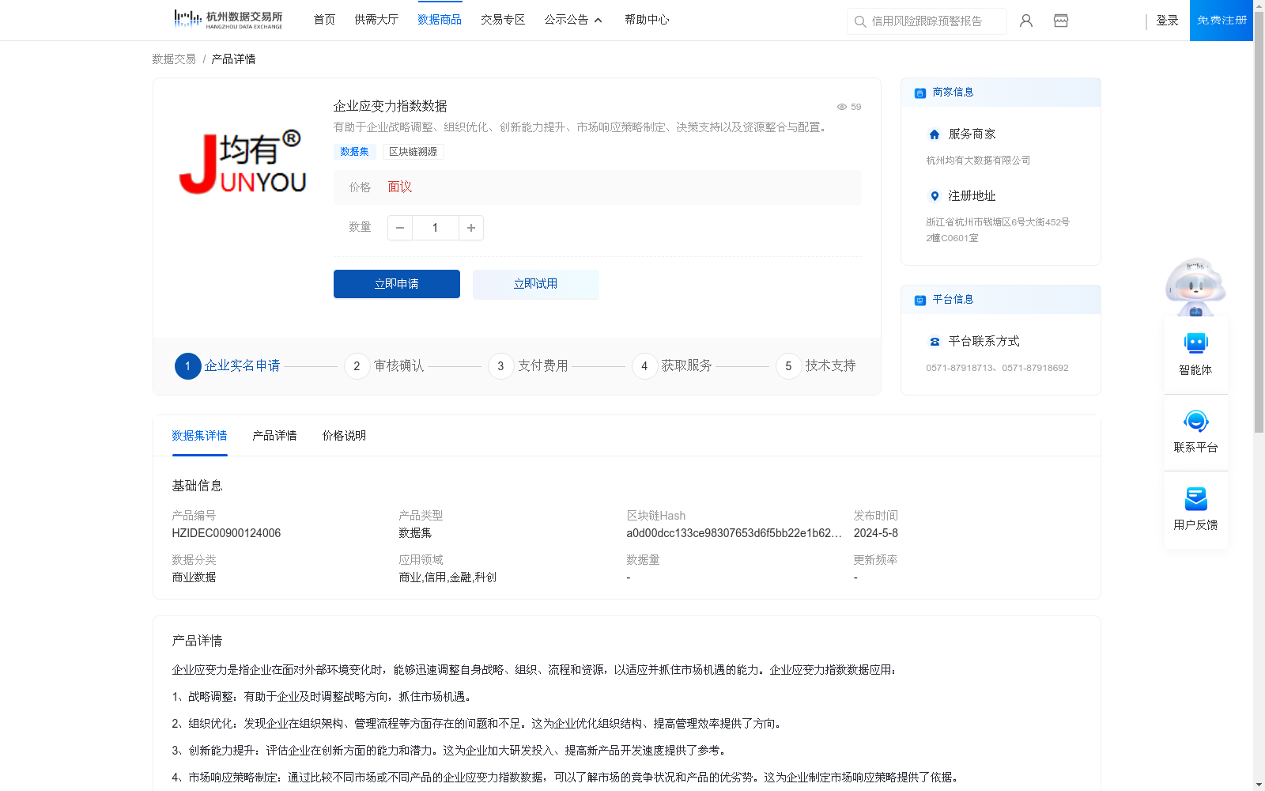Click the eye view count icon
Viewport: 1265px width, 791px height.
(842, 107)
